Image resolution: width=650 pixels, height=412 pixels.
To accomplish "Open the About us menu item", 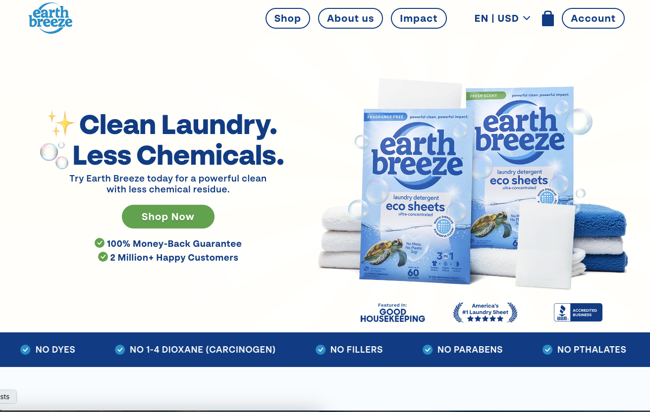I will [x=350, y=18].
